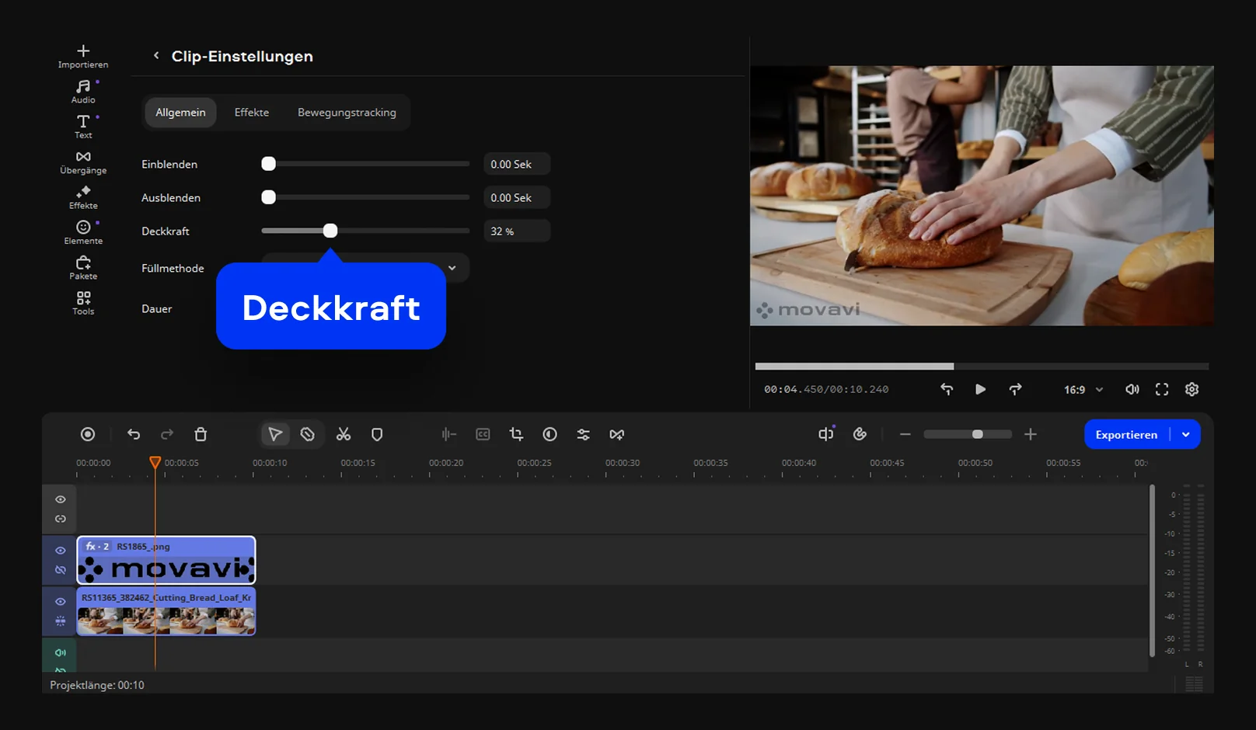Viewport: 1256px width, 730px height.
Task: Open the Tools panel
Action: [x=83, y=303]
